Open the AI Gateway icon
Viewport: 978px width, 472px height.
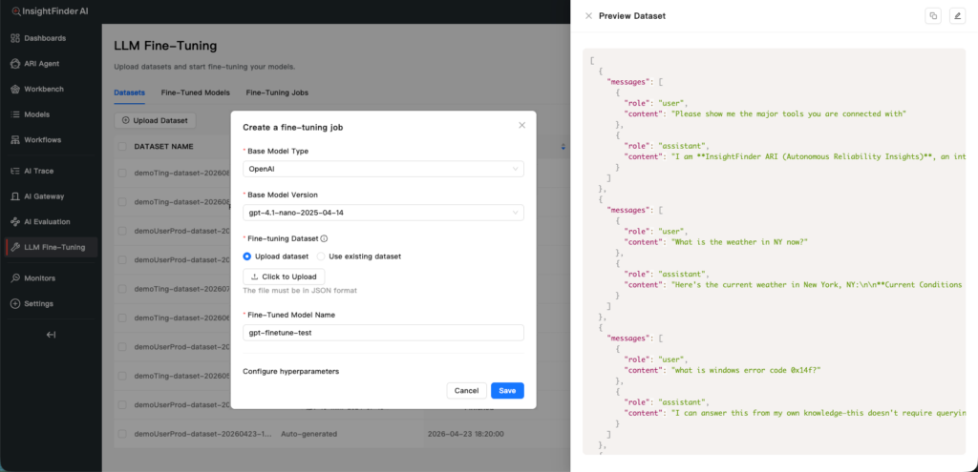pos(15,196)
